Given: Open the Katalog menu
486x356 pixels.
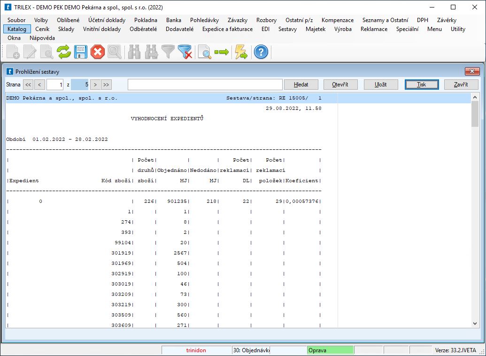Looking at the screenshot, I should pyautogui.click(x=17, y=29).
